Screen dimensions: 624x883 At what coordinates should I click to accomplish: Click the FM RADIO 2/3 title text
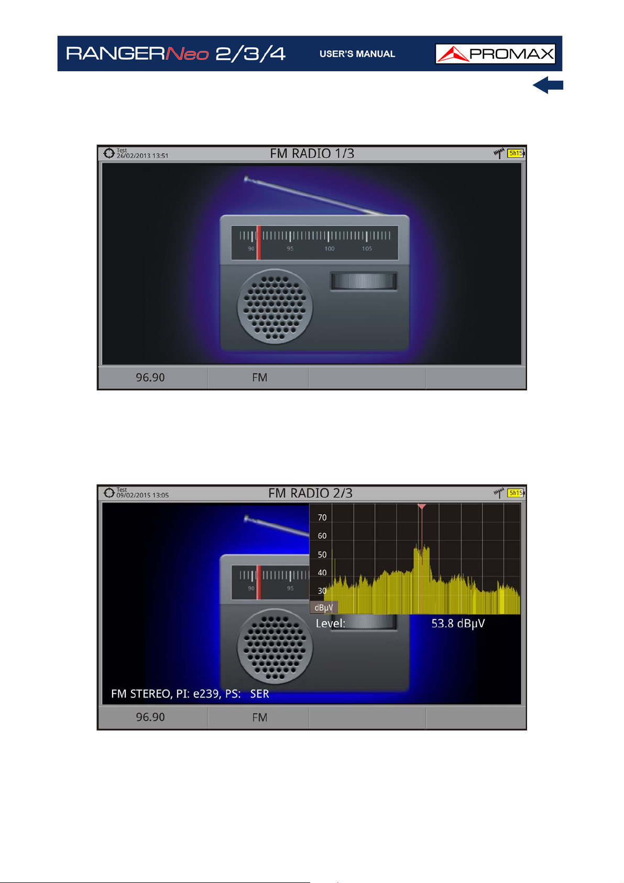[311, 493]
